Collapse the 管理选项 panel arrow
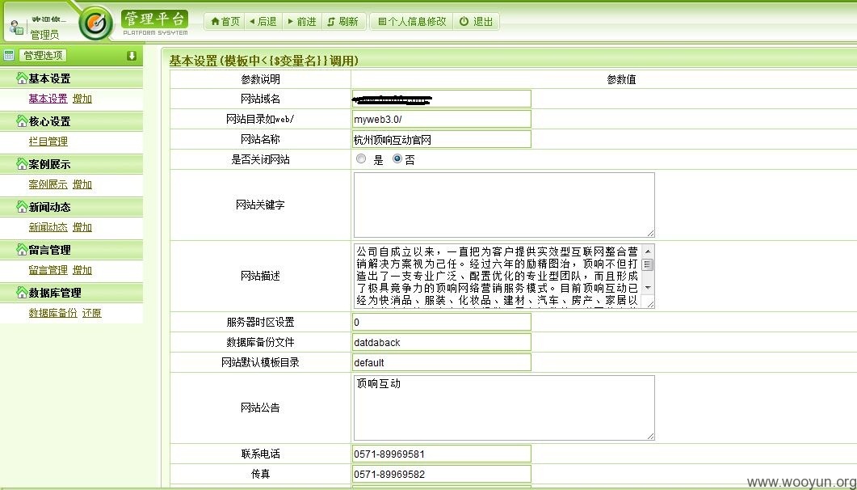857x490 pixels. 131,55
